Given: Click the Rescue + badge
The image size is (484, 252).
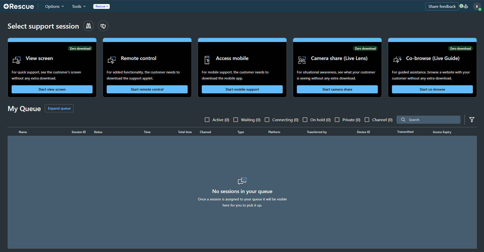Looking at the screenshot, I should [x=101, y=6].
